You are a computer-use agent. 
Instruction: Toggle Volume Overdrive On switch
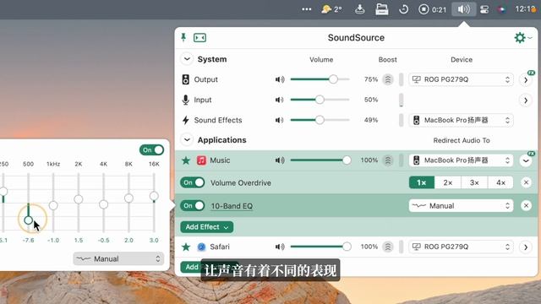[193, 182]
